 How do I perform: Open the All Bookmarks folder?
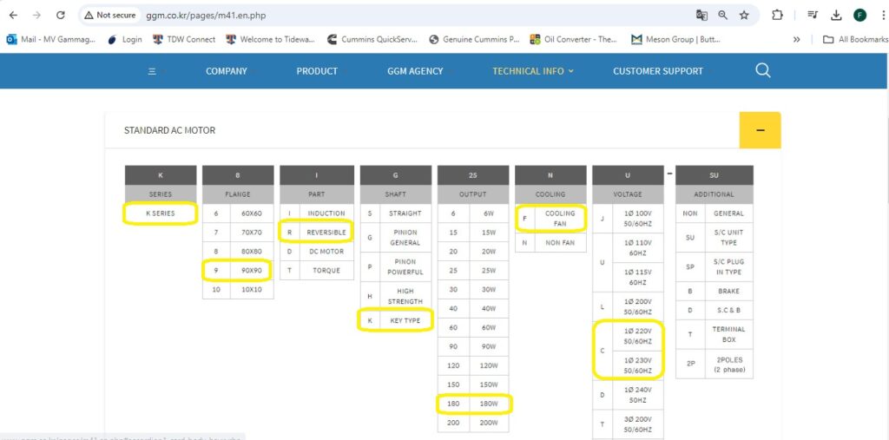pos(855,39)
